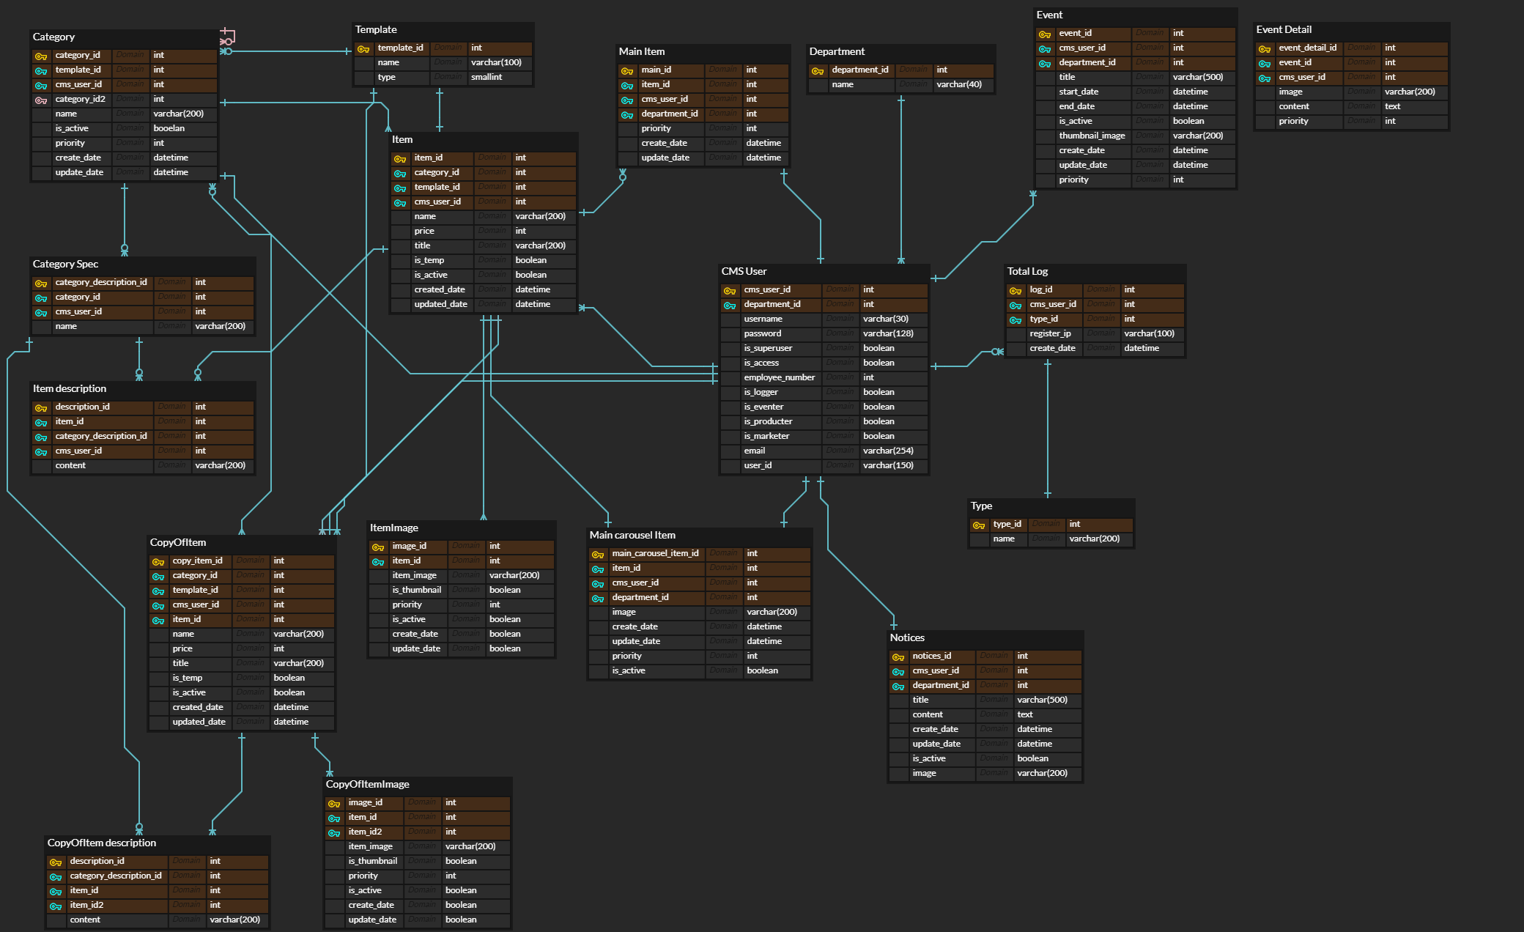Click the yellow primary key icon for category_id
Image resolution: width=1524 pixels, height=932 pixels.
tap(41, 56)
